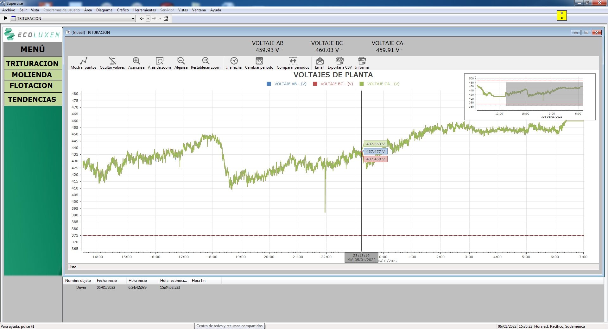Toggle VOLTAJE BC red legend series

click(333, 84)
